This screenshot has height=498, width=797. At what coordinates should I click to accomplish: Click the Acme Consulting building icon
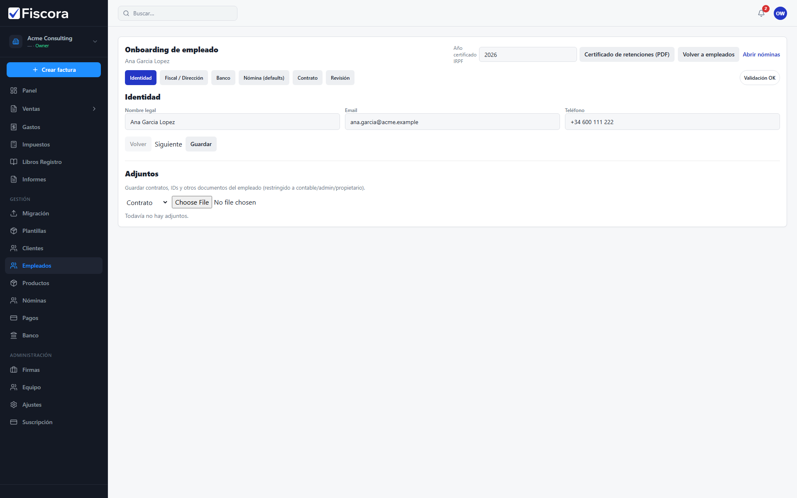[16, 41]
